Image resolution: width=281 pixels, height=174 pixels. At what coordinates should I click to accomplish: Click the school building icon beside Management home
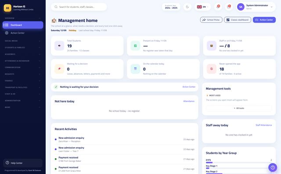pos(54,21)
